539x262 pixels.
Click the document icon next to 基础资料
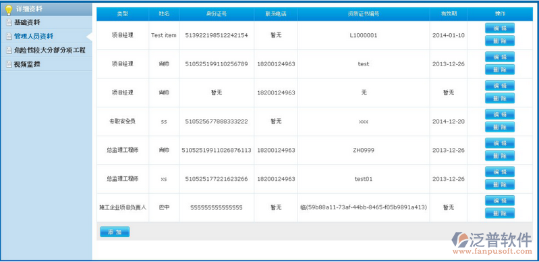9,23
